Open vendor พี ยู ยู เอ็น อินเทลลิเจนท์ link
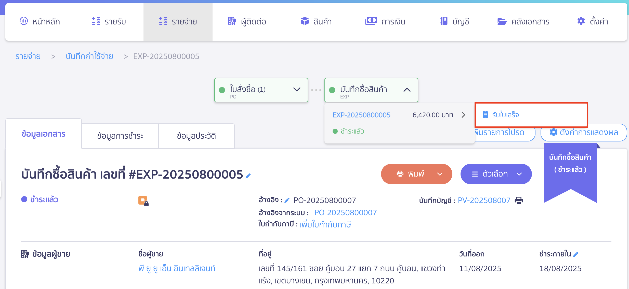This screenshot has width=629, height=289. point(177,268)
